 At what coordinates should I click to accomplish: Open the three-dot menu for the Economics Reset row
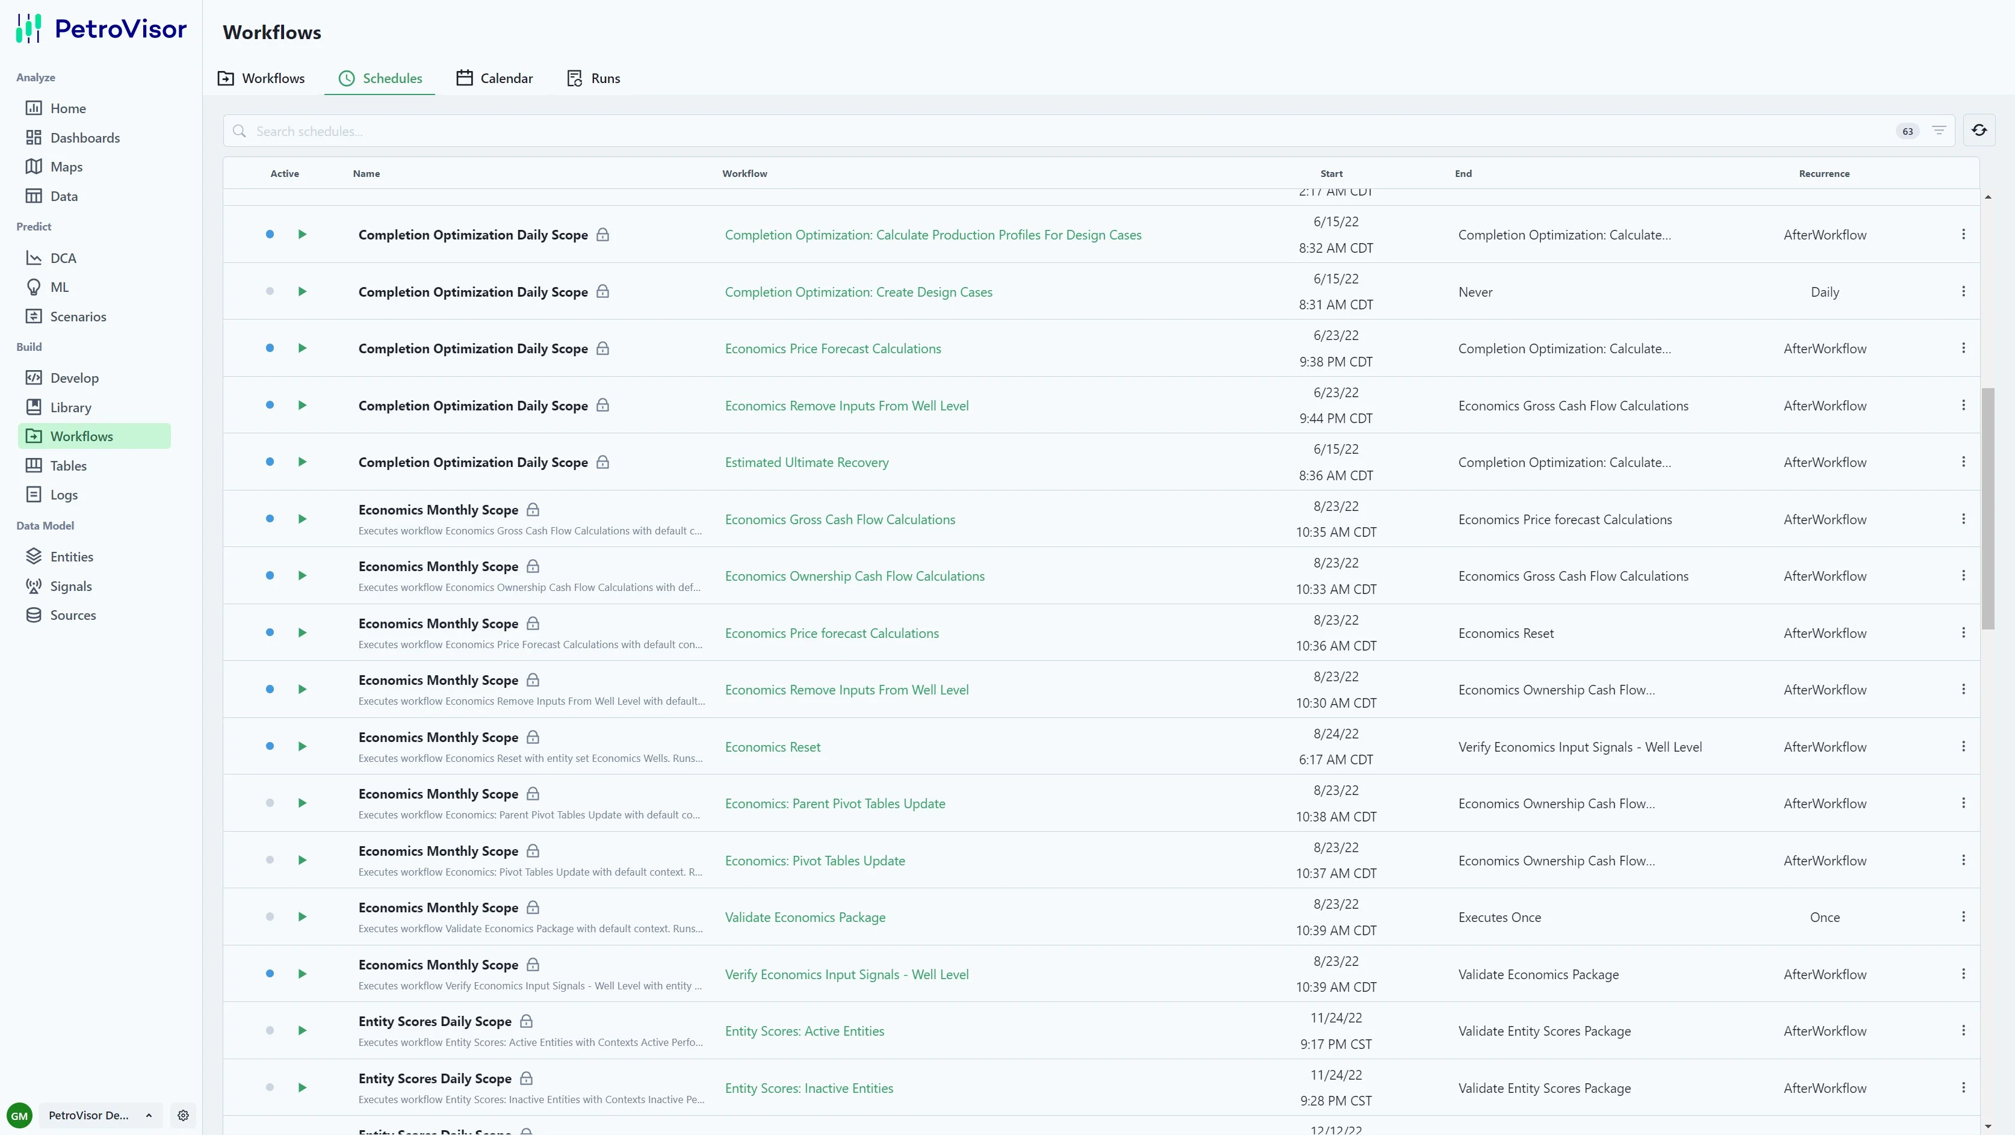tap(1963, 746)
